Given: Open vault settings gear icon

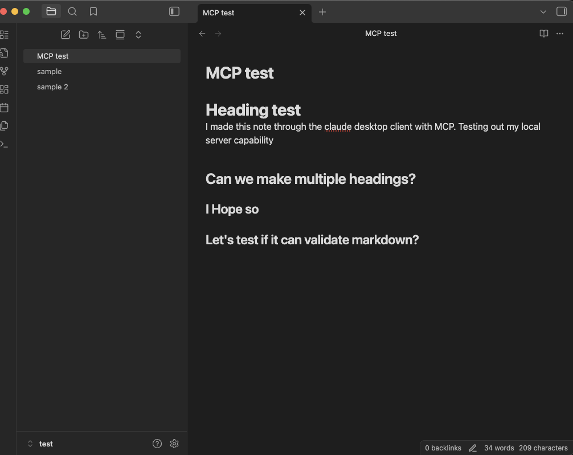Looking at the screenshot, I should 174,444.
